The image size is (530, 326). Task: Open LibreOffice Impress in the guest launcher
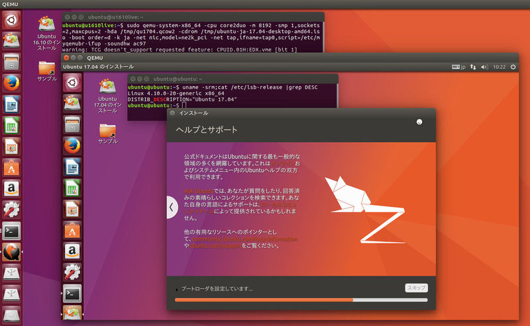(x=72, y=210)
